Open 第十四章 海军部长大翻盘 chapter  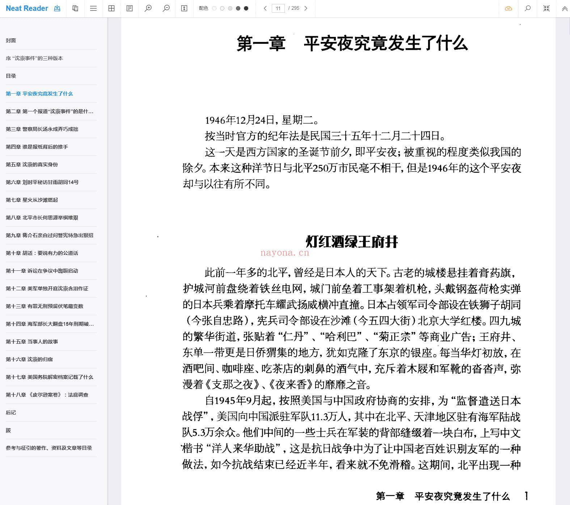[51, 324]
